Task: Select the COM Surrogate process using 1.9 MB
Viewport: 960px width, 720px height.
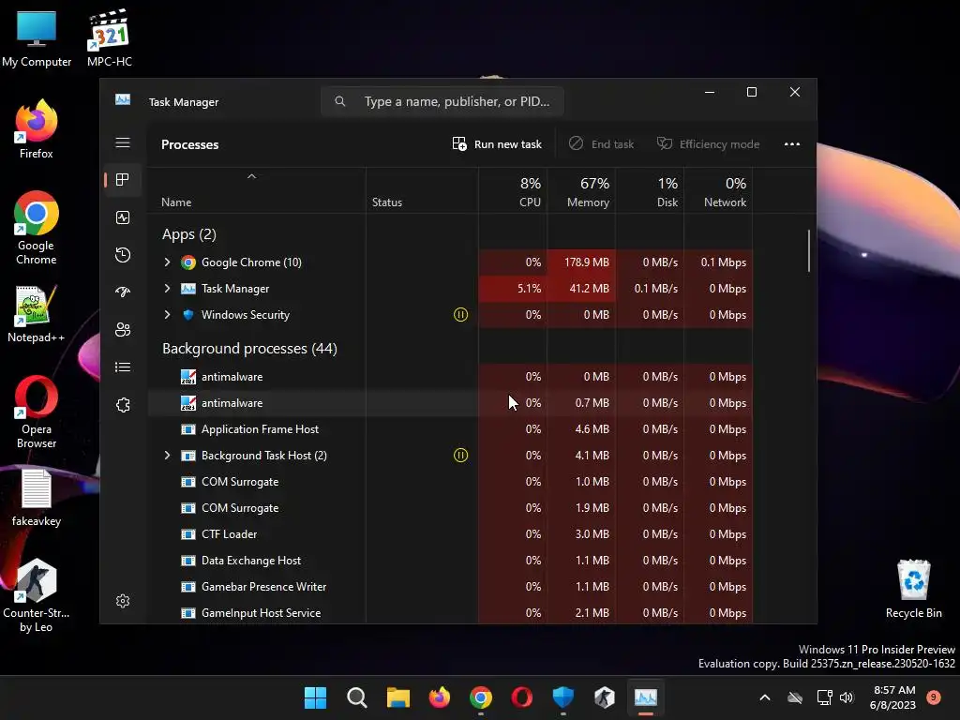Action: coord(450,508)
